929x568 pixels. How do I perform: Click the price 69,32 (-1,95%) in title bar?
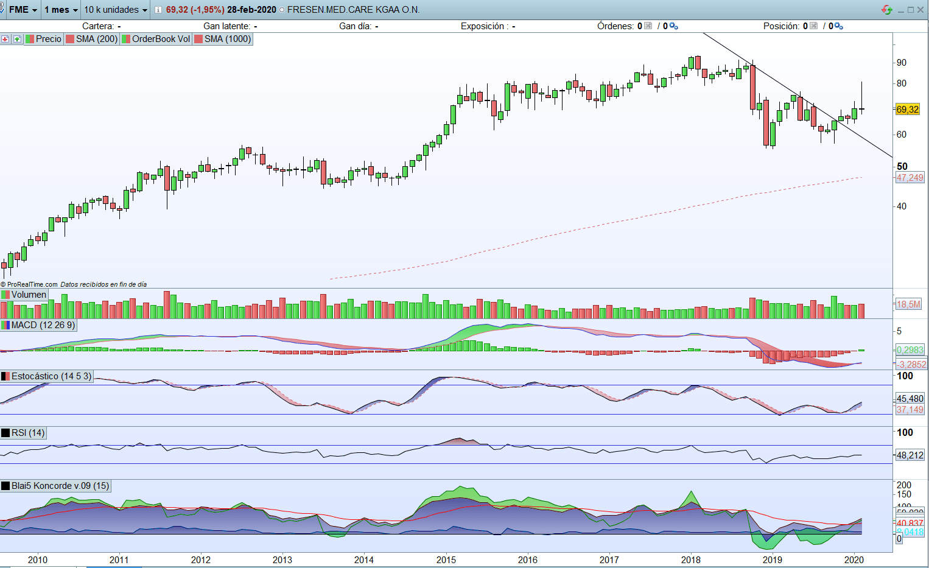[195, 10]
